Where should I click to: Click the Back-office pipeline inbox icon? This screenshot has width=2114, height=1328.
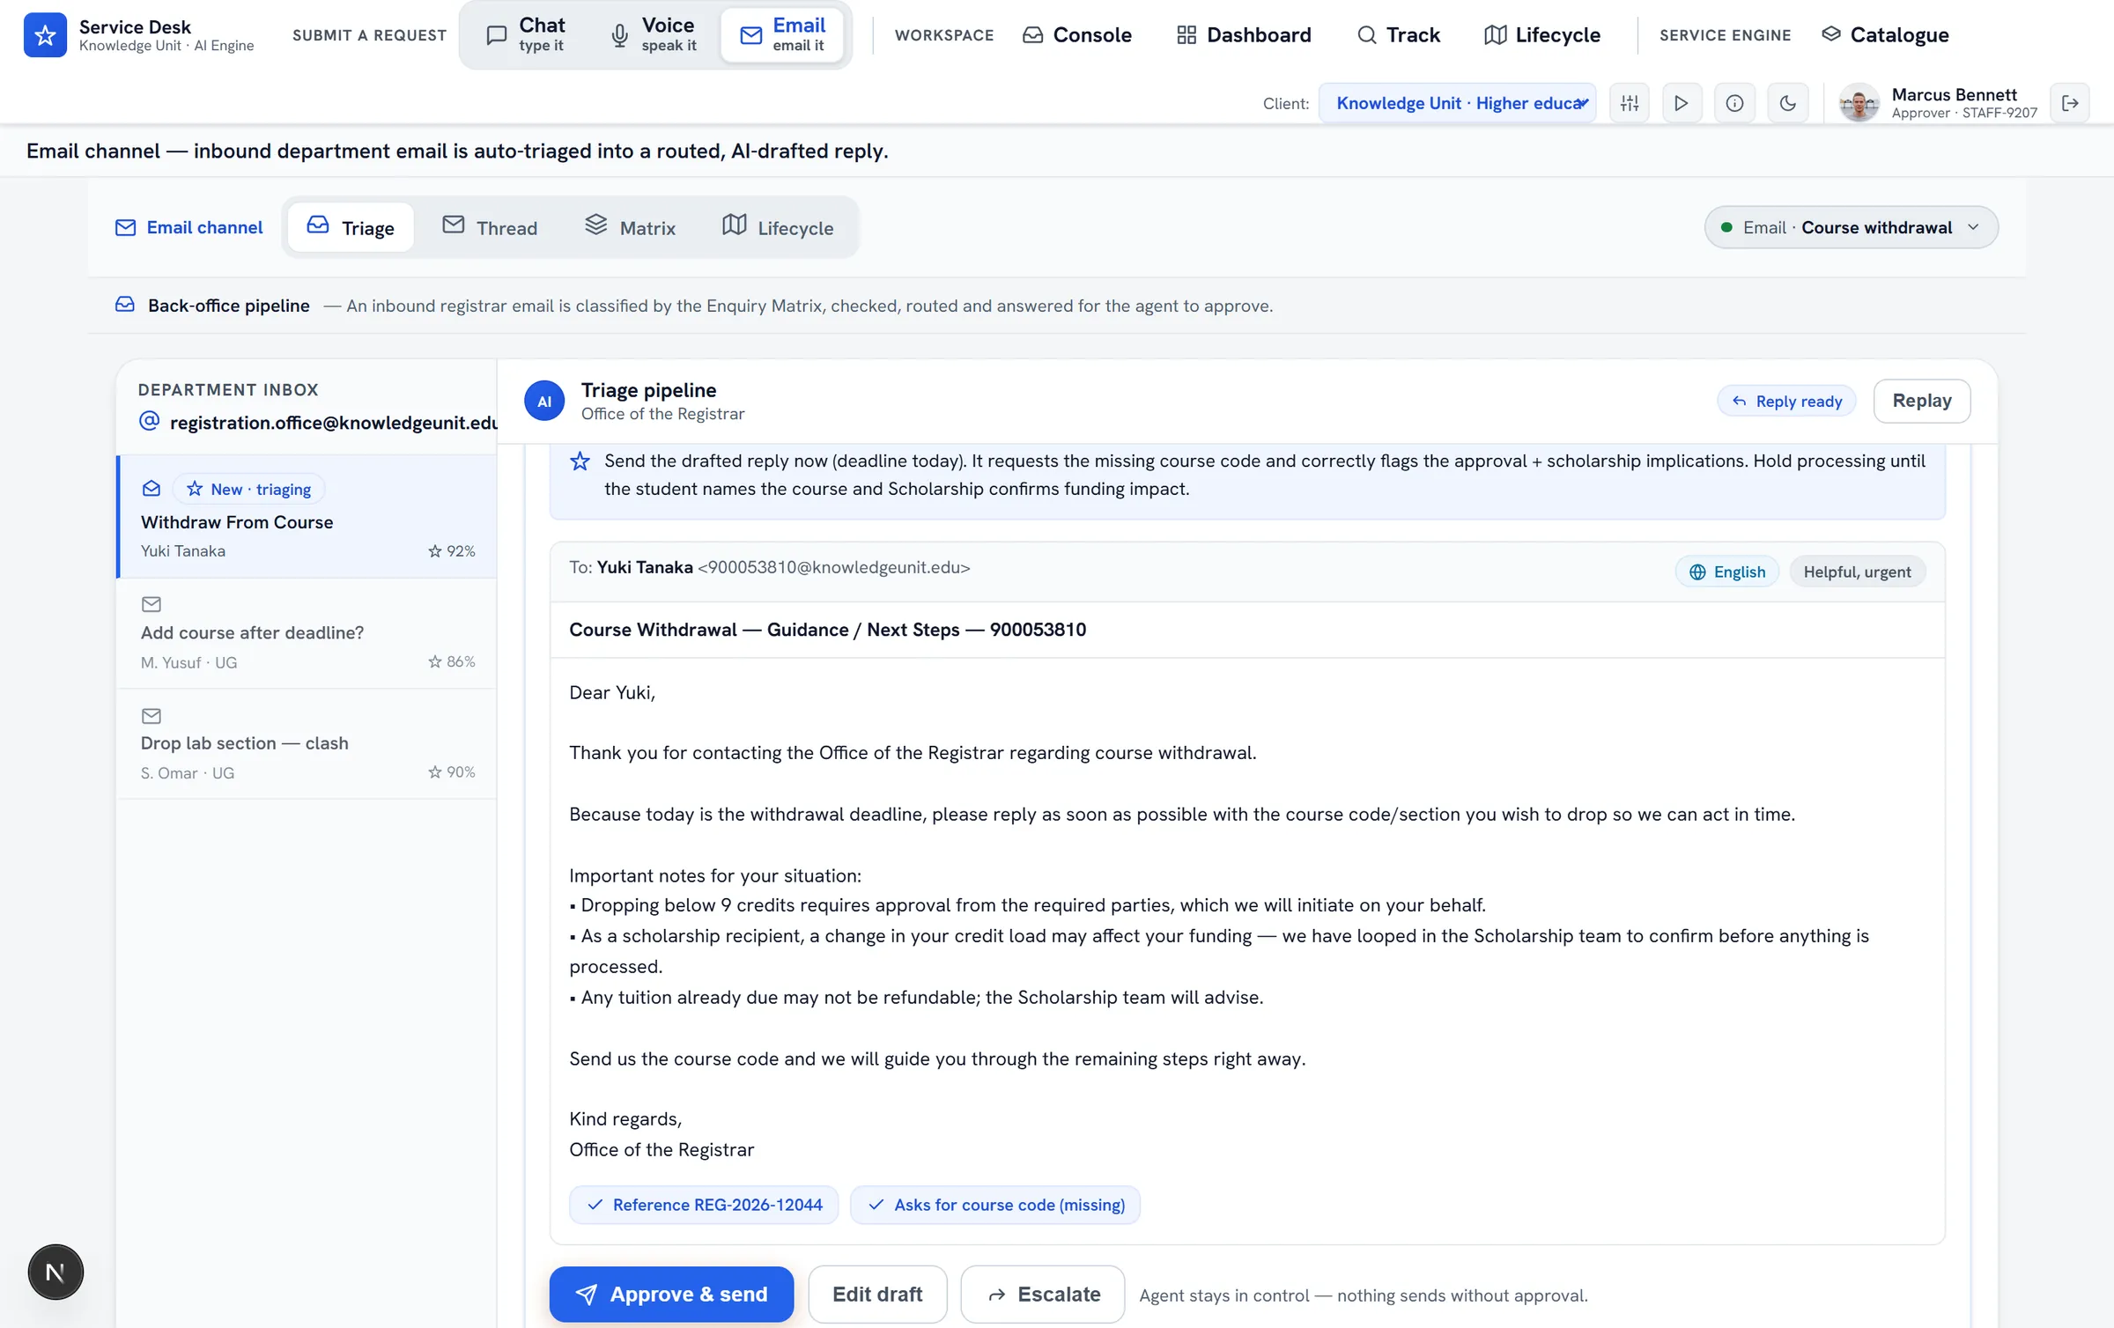[x=125, y=305]
